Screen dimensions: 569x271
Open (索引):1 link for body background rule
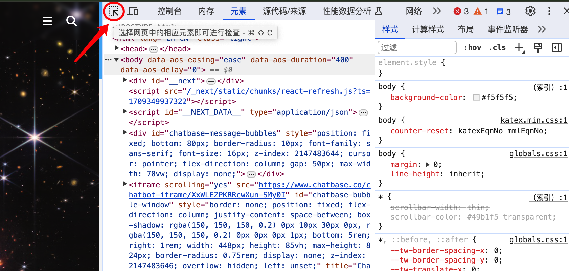(x=548, y=87)
